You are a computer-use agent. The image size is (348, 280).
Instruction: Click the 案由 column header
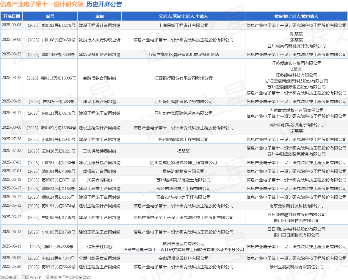point(99,16)
